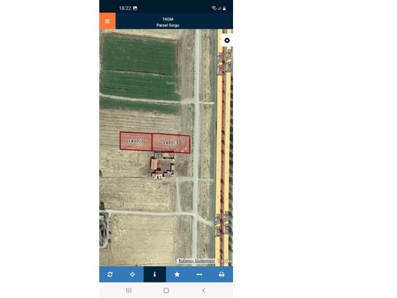Open the parcel info tab
Screen dimensions: 397x298
[155, 274]
